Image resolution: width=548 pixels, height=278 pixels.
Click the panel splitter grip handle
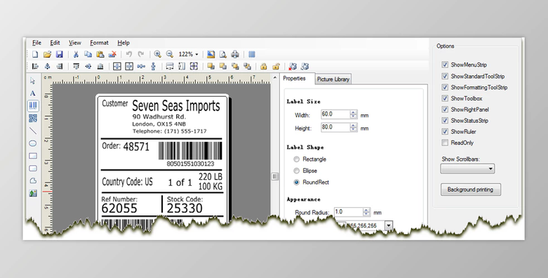point(275,177)
